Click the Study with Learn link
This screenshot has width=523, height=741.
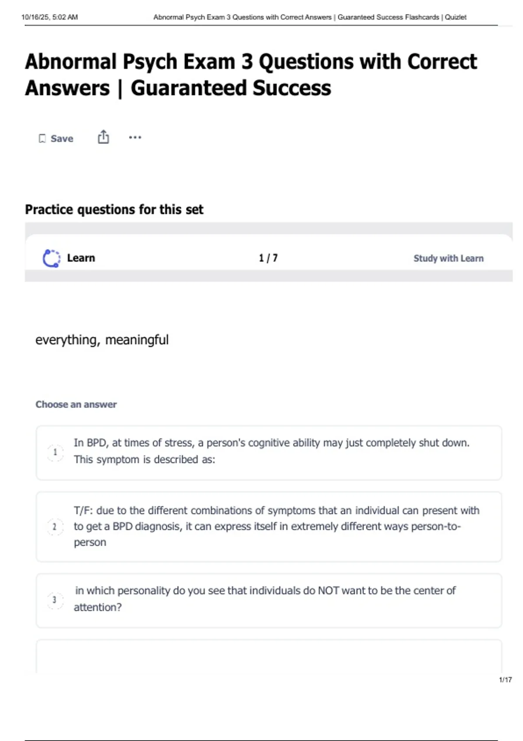click(x=448, y=258)
